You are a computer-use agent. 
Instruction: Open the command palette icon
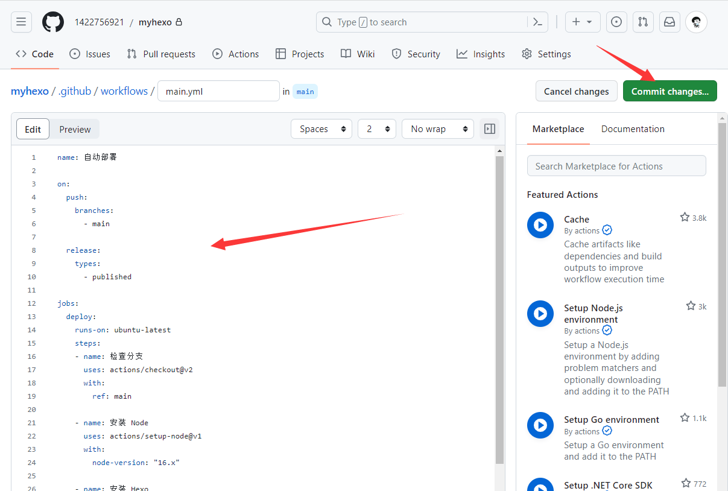[x=537, y=22]
